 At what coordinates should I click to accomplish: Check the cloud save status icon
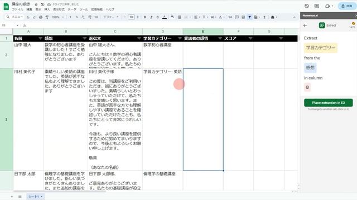49,4
